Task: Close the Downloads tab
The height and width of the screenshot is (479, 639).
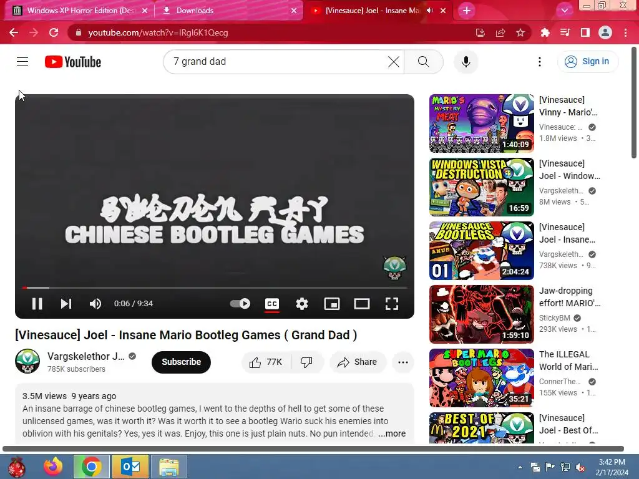Action: click(x=294, y=11)
